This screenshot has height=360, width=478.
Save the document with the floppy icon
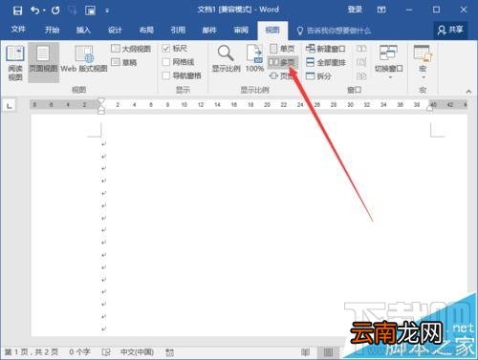coord(17,11)
